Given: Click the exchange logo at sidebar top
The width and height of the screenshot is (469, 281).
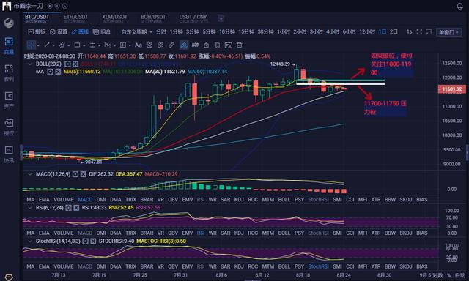Looking at the screenshot, I should (x=9, y=23).
